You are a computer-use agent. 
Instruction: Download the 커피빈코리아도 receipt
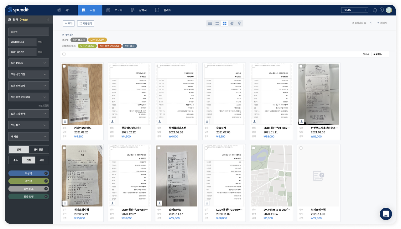(65, 121)
